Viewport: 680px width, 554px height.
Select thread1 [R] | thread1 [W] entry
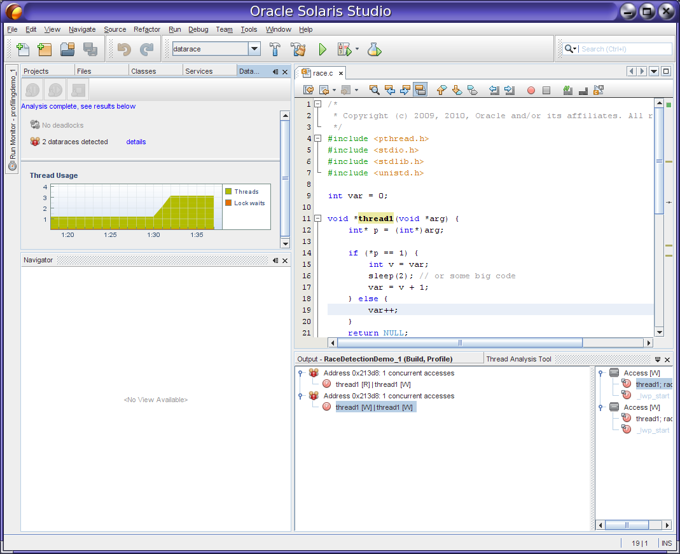373,384
